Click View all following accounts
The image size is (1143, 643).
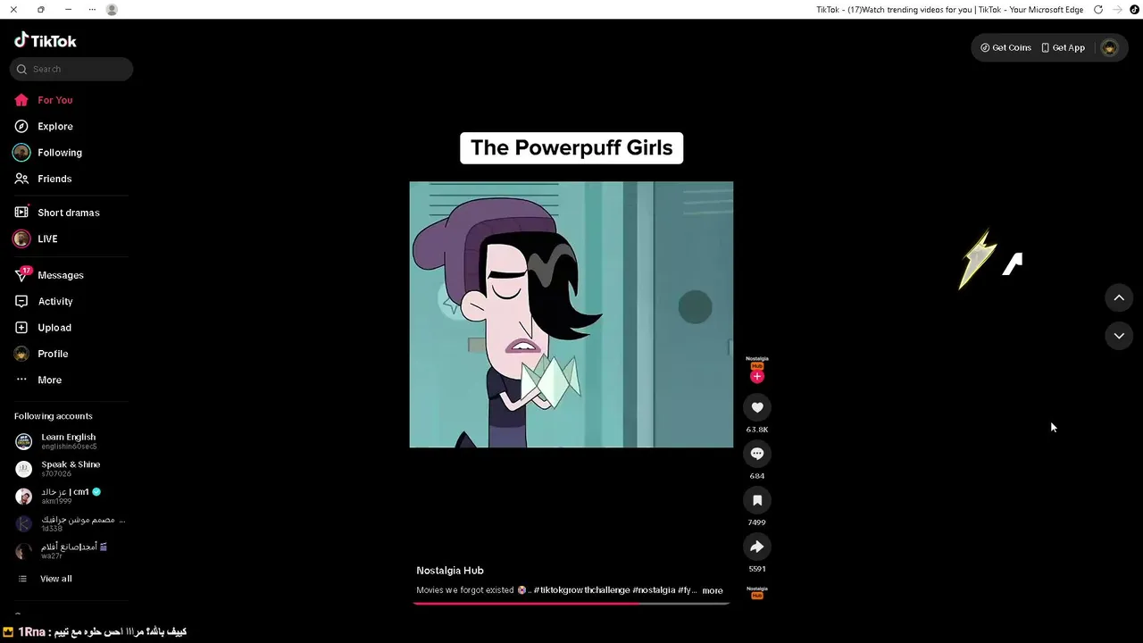pyautogui.click(x=46, y=579)
